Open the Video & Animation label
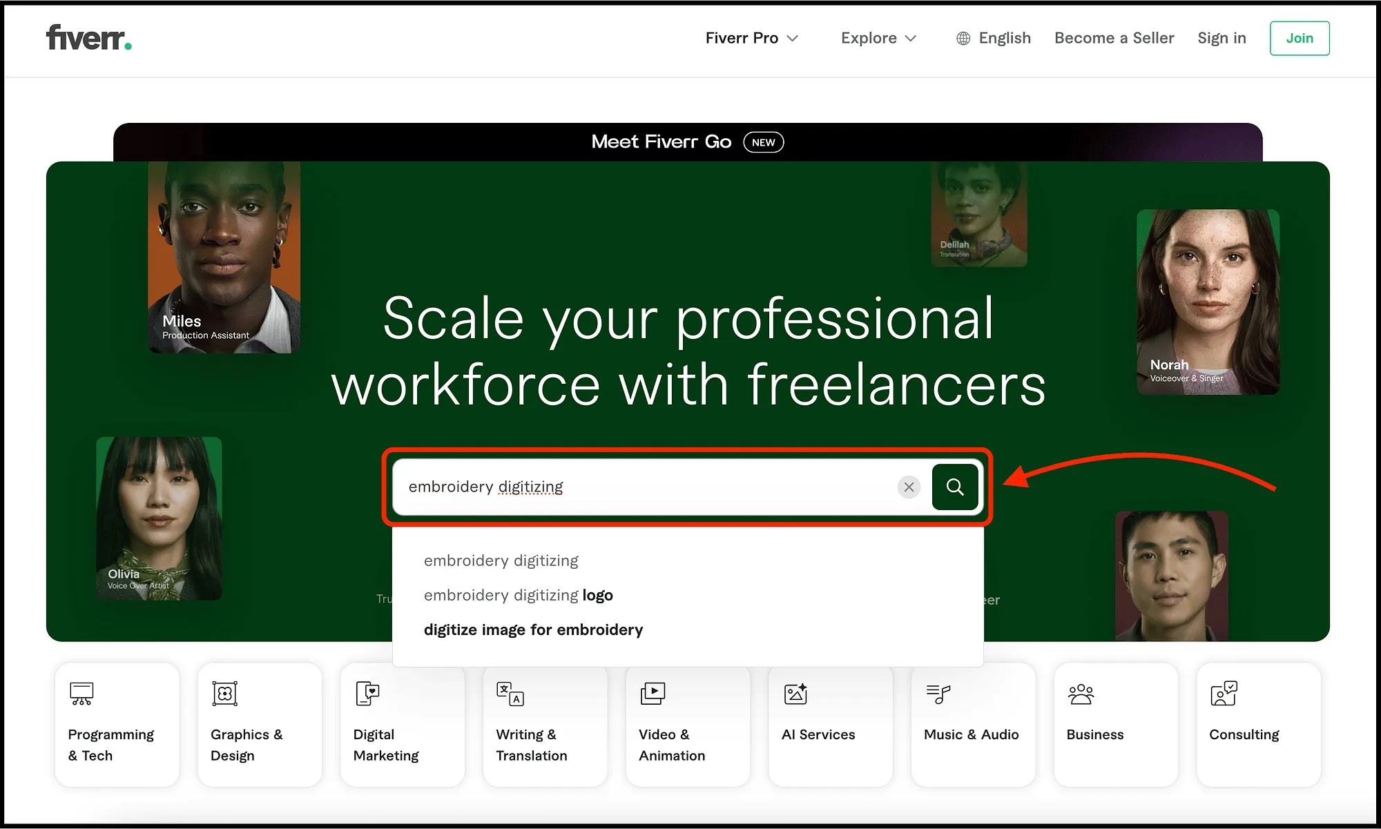Viewport: 1381px width, 829px height. 672,745
